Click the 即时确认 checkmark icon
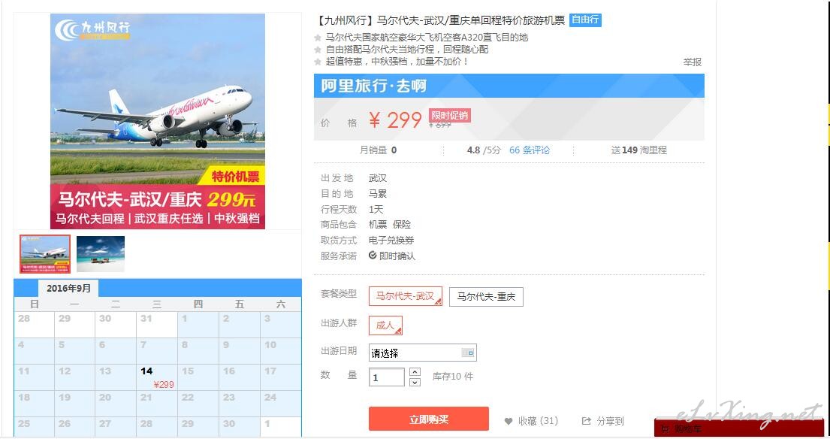The width and height of the screenshot is (830, 439). point(373,256)
